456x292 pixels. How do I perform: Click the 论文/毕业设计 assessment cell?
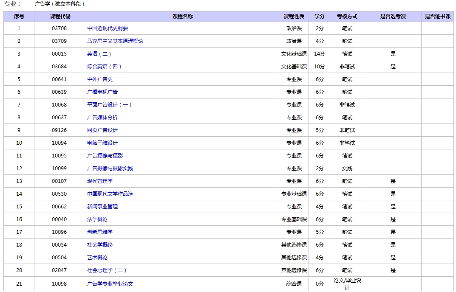pos(347,284)
